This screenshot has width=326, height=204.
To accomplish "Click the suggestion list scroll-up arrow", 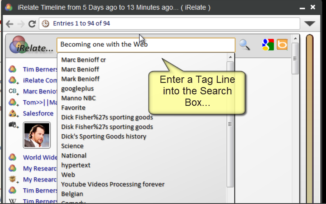I will click(230, 57).
